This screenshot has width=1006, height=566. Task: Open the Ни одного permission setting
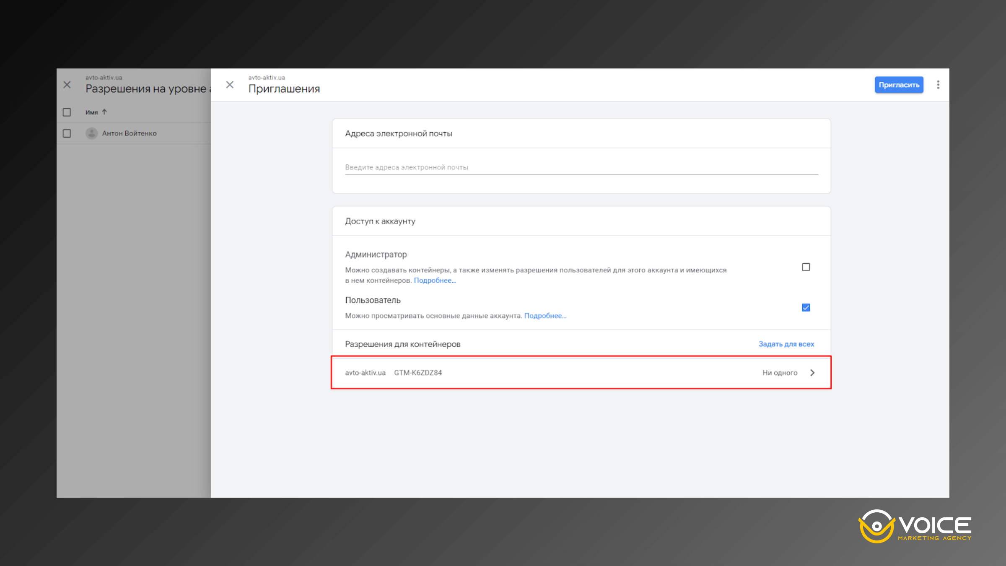tap(780, 373)
